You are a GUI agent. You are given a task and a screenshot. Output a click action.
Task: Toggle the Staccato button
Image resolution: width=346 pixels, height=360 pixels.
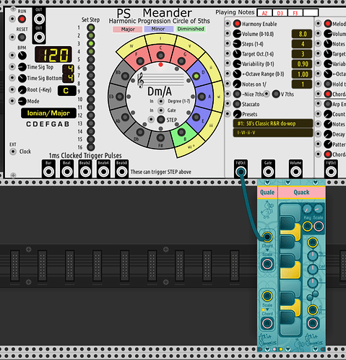(x=237, y=104)
